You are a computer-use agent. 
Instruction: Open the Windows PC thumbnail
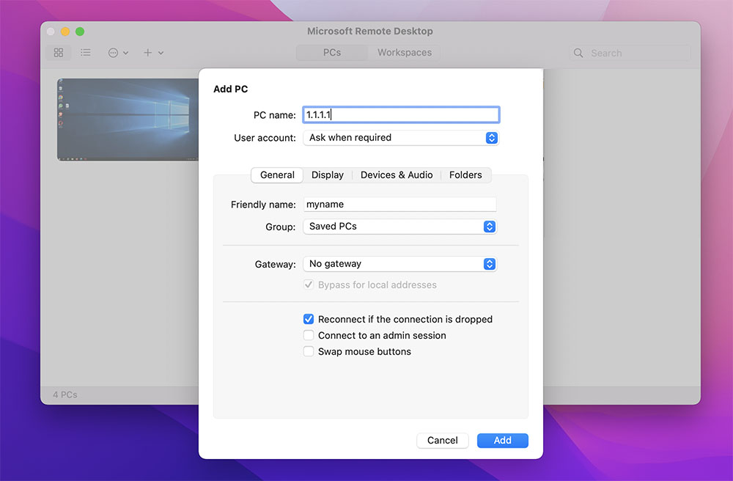click(128, 120)
